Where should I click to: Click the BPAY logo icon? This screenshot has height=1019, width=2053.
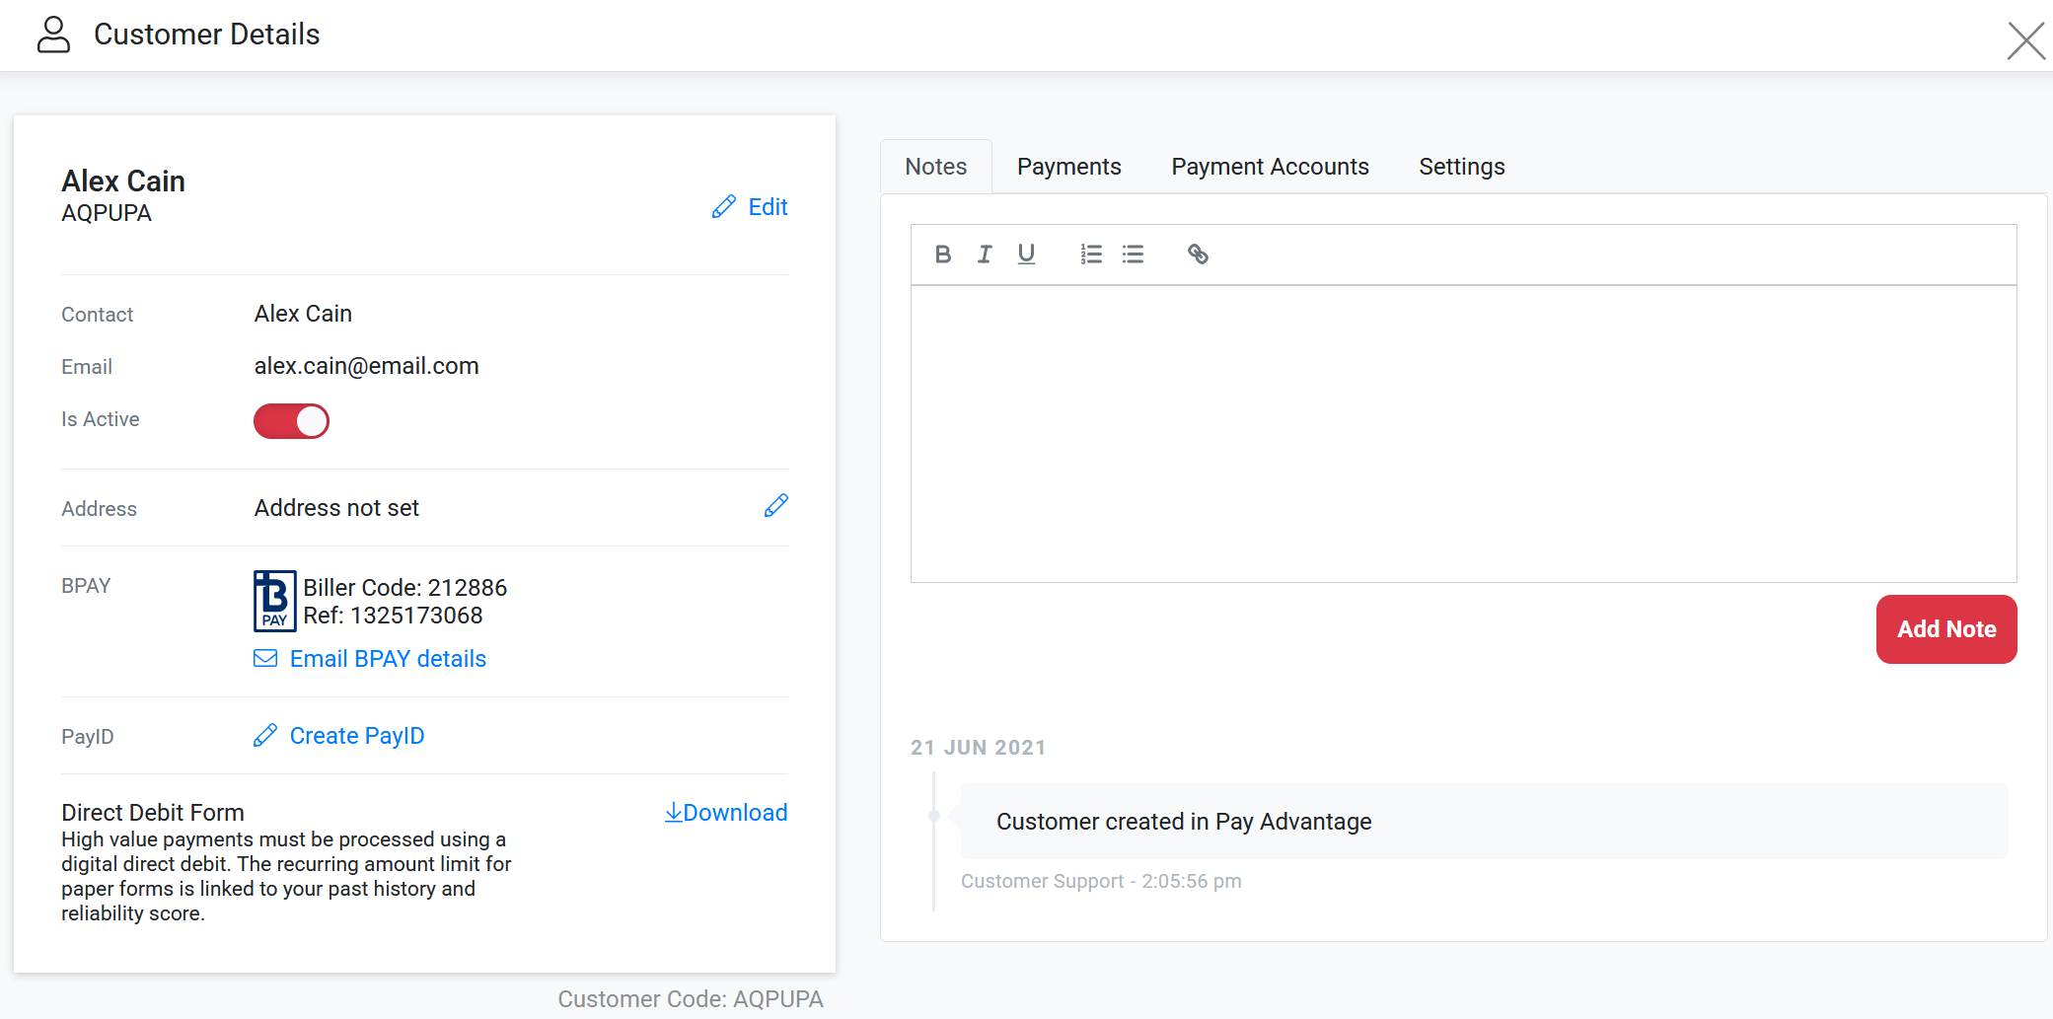point(274,600)
